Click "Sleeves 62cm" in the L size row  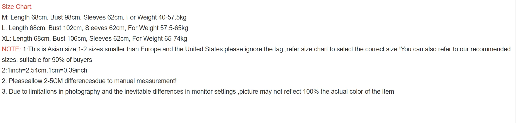pyautogui.click(x=105, y=28)
